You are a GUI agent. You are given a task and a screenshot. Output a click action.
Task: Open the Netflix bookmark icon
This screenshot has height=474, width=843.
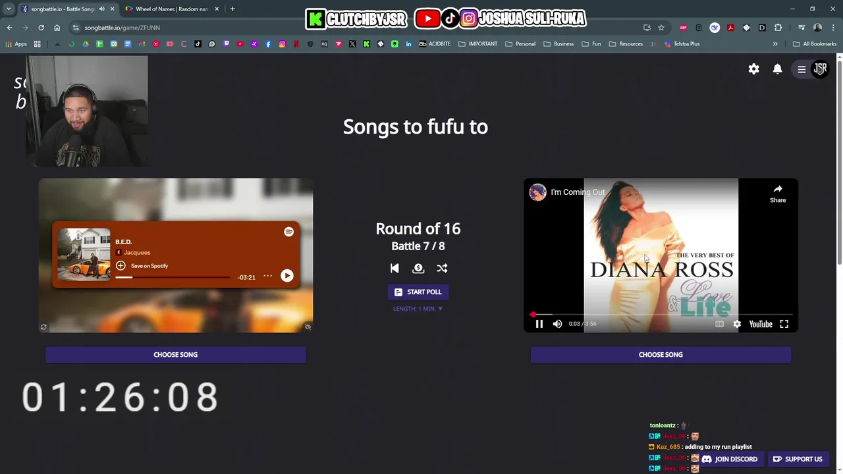296,44
